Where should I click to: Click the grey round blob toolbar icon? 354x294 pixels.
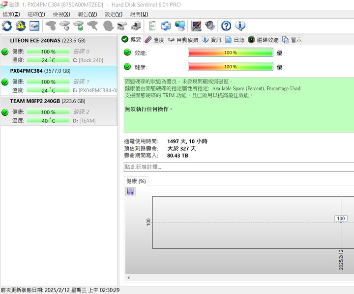pyautogui.click(x=108, y=26)
